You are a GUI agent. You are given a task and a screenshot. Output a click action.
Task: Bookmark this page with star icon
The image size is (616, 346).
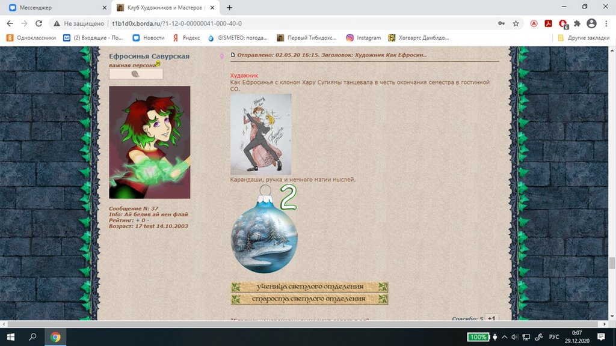click(516, 23)
